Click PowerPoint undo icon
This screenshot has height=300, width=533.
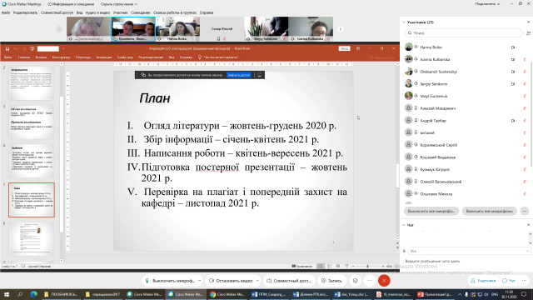[16, 48]
